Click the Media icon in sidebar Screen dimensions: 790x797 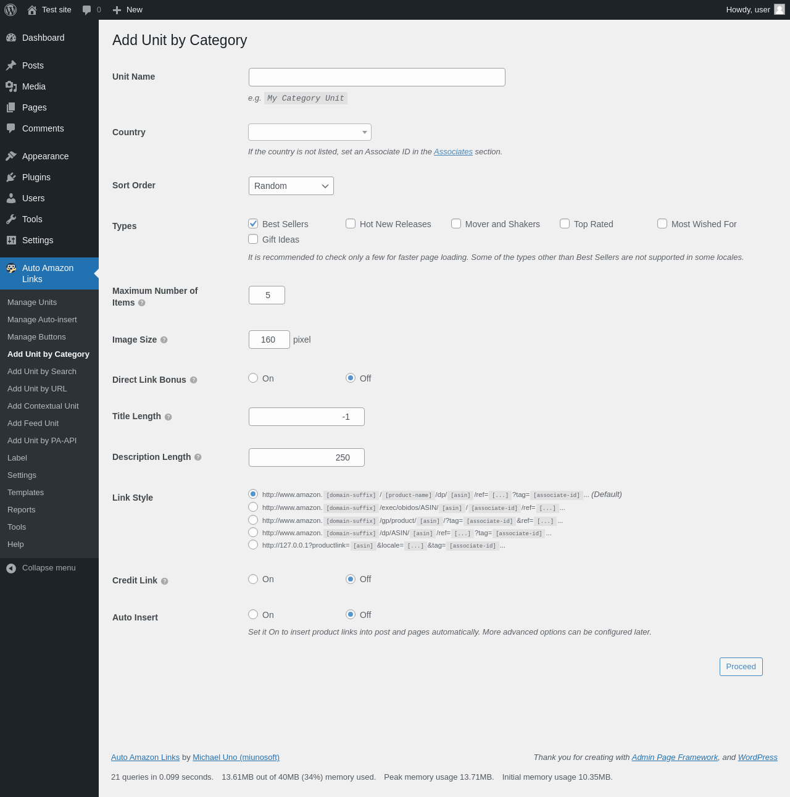point(11,86)
